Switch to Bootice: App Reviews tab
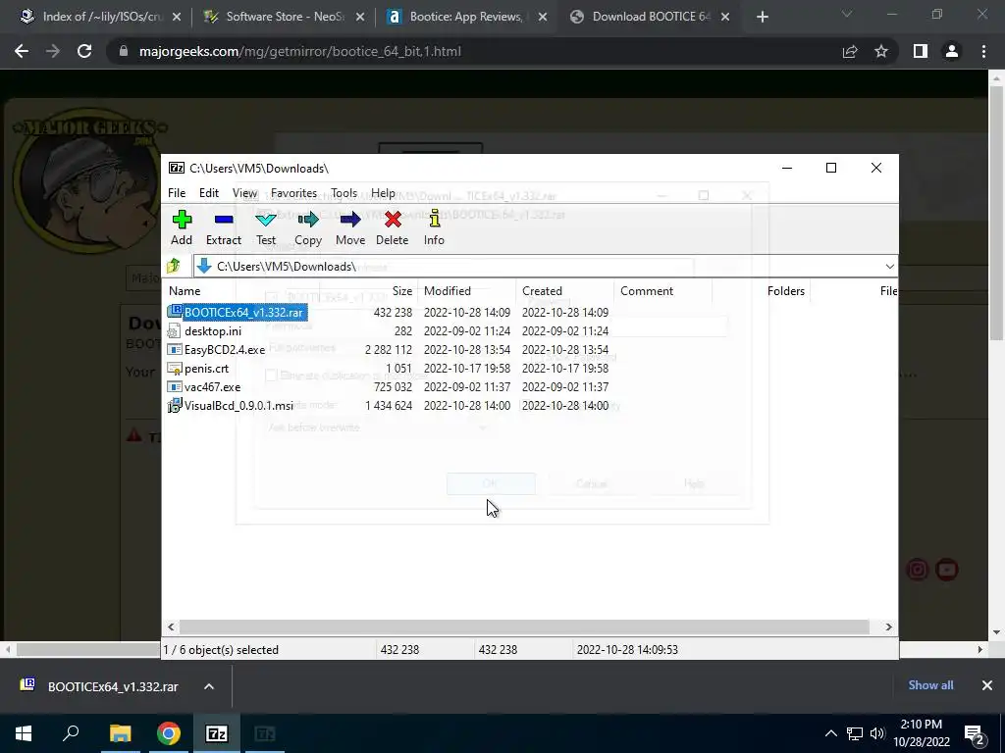Image resolution: width=1005 pixels, height=753 pixels. pos(466,17)
